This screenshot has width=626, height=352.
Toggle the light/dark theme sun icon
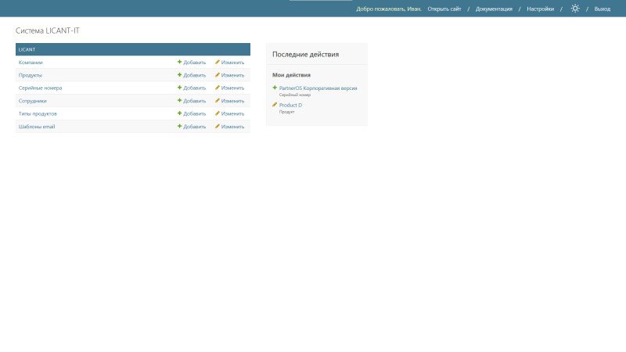[575, 9]
